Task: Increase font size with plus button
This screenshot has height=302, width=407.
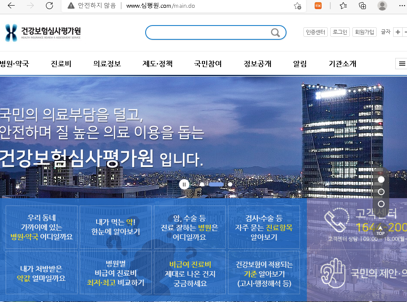Action: coord(397,32)
